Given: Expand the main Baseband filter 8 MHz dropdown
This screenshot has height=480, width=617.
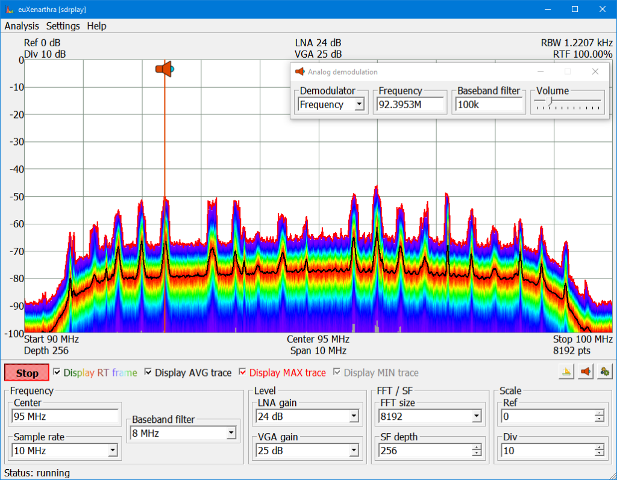Looking at the screenshot, I should [231, 433].
